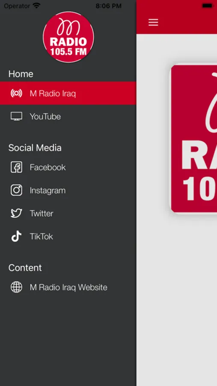Tap the large red radio logo card
This screenshot has height=386, width=217.
pos(194,139)
